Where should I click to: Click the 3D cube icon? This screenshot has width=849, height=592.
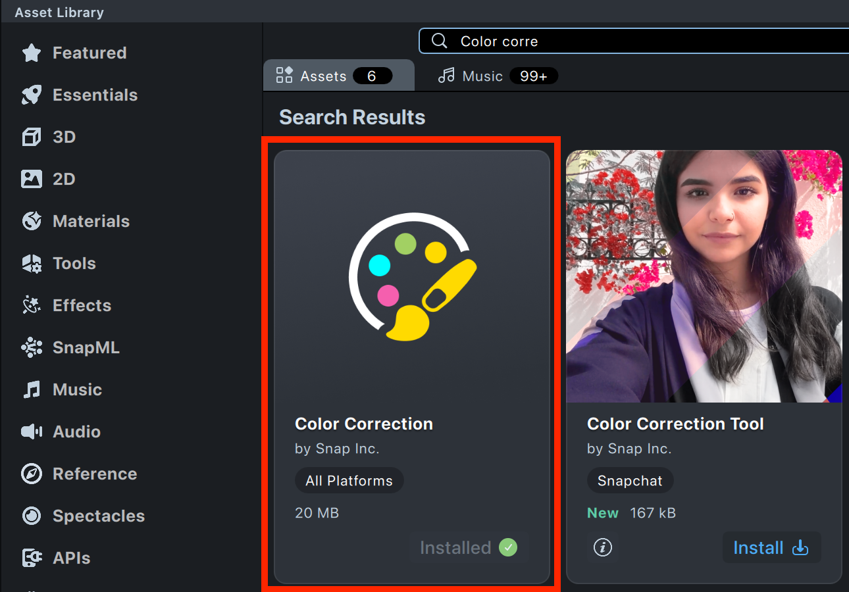pos(32,137)
